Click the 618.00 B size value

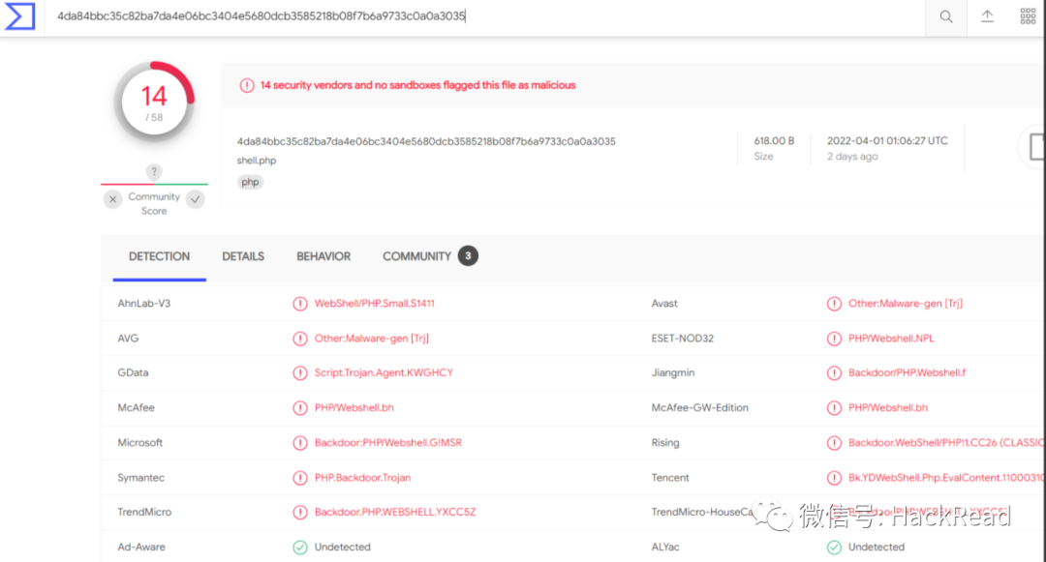click(x=774, y=141)
